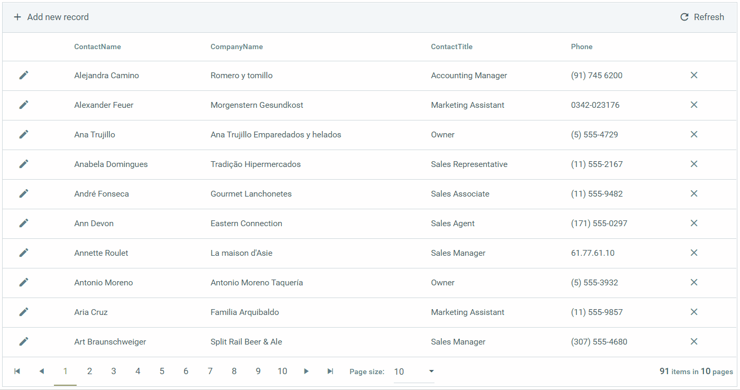Edit the Ana Trujillo row

tap(24, 134)
